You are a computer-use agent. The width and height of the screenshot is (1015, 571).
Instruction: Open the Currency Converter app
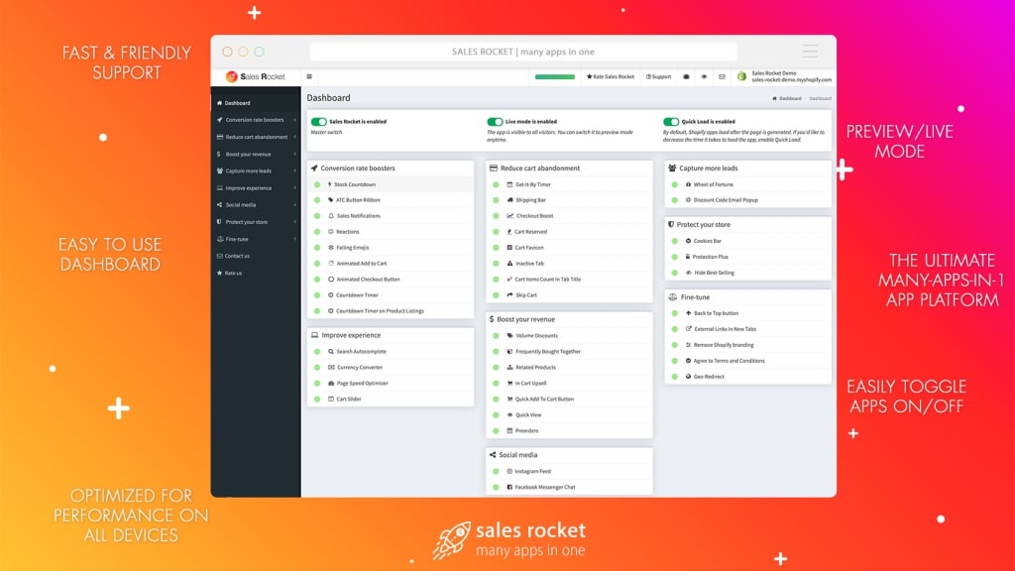[x=359, y=368]
